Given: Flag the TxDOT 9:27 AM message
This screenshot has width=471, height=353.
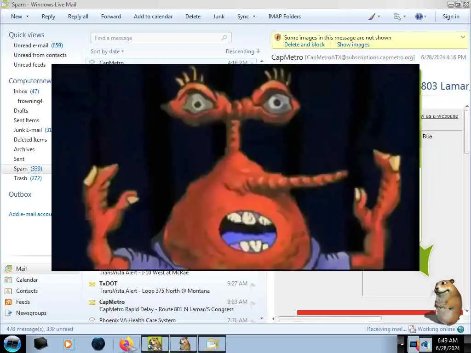Looking at the screenshot, I should 253,285.
